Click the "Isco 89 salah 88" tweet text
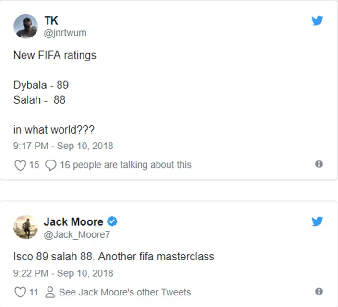This screenshot has height=307, width=338. pyautogui.click(x=114, y=257)
